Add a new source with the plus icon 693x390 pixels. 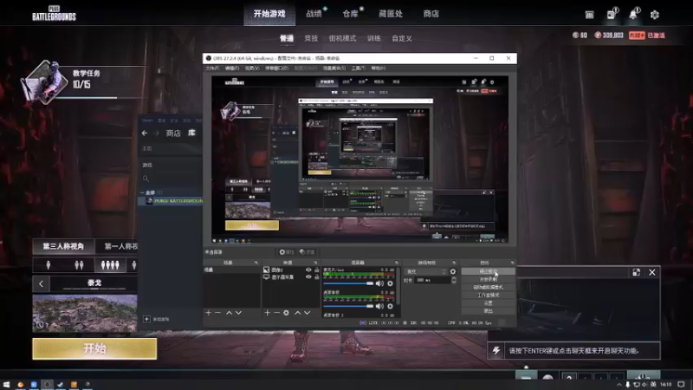(267, 313)
